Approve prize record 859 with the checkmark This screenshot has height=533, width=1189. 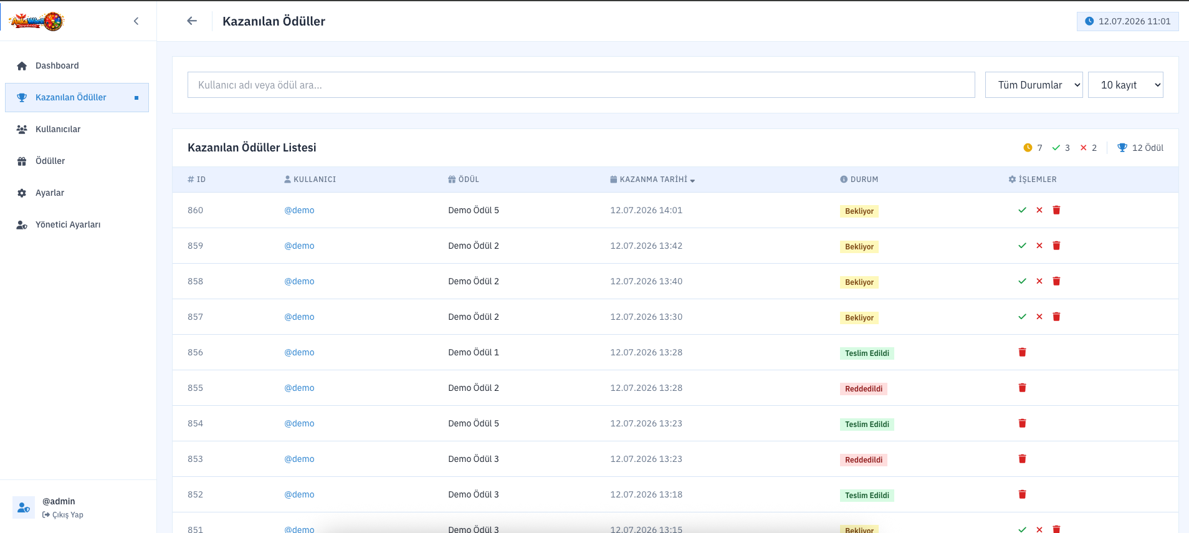point(1022,246)
